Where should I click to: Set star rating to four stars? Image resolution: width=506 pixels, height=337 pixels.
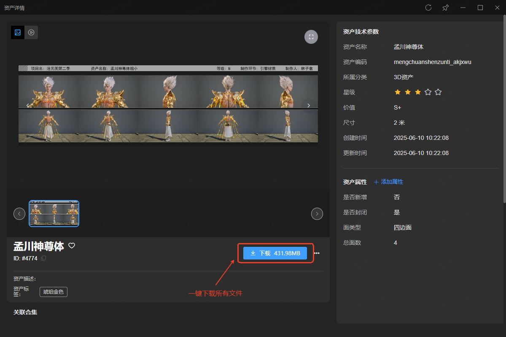pyautogui.click(x=428, y=92)
